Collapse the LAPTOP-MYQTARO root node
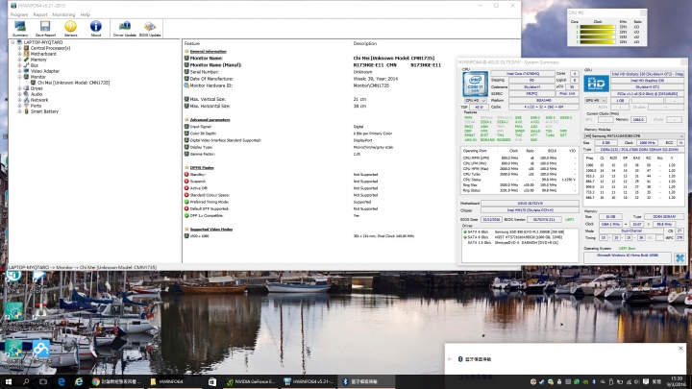The image size is (692, 389). 12,42
